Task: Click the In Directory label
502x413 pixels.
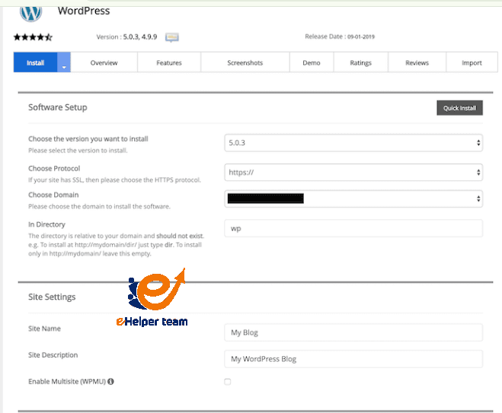Action: tap(46, 224)
